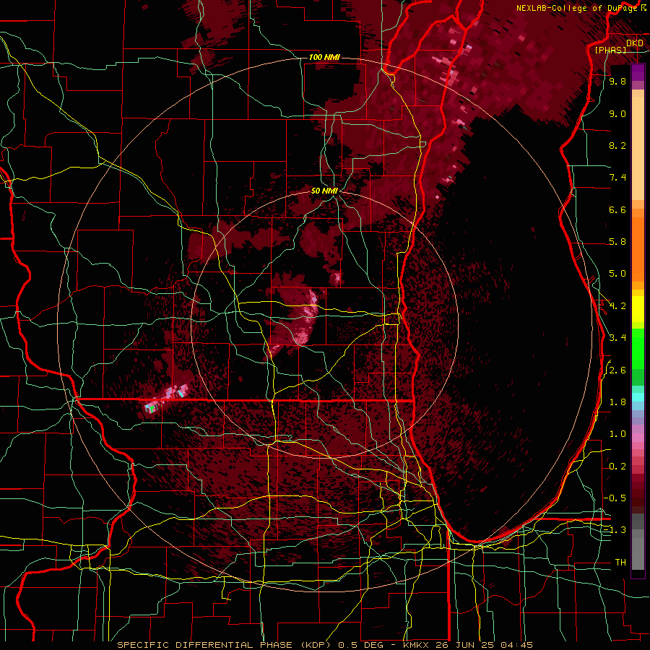The height and width of the screenshot is (650, 650).
Task: Click the pink band of the color bar
Action: 638,438
